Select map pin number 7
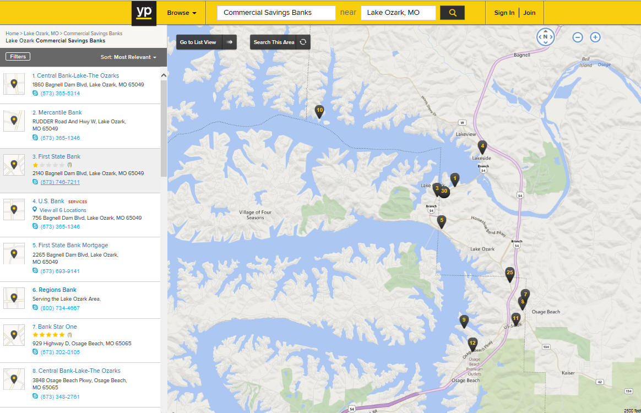Image resolution: width=641 pixels, height=413 pixels. click(525, 295)
